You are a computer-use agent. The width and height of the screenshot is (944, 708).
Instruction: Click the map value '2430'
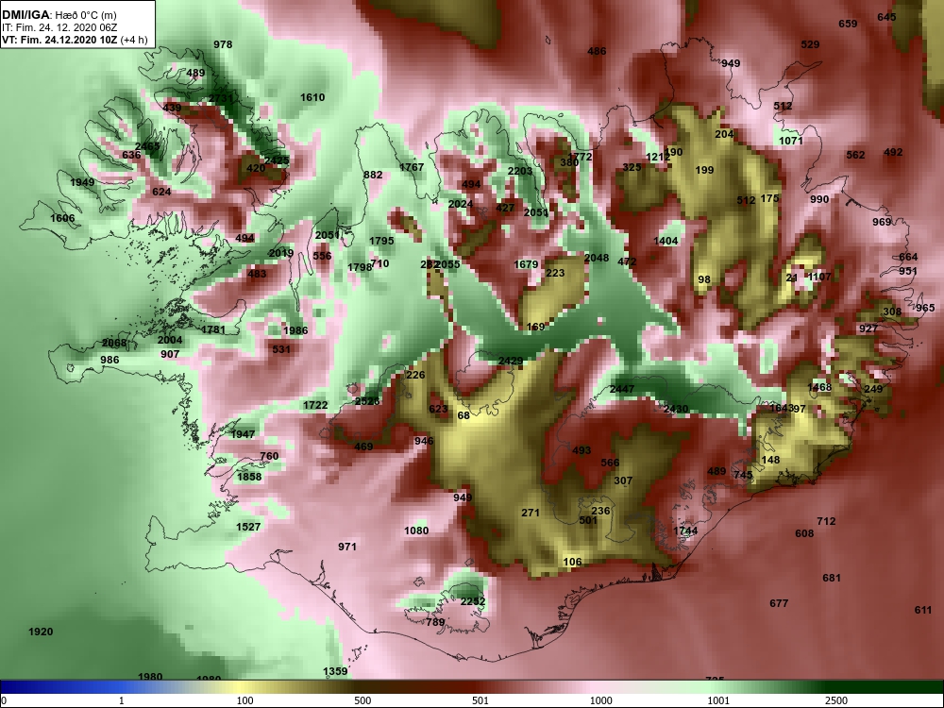676,410
